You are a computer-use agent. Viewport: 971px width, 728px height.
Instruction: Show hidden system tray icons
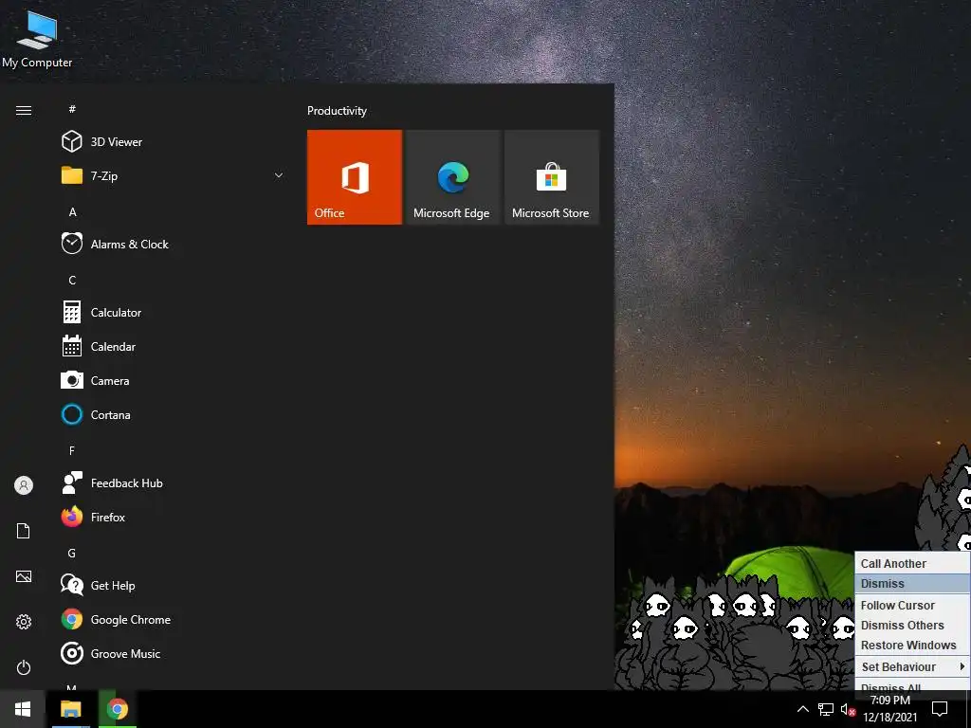click(x=802, y=709)
